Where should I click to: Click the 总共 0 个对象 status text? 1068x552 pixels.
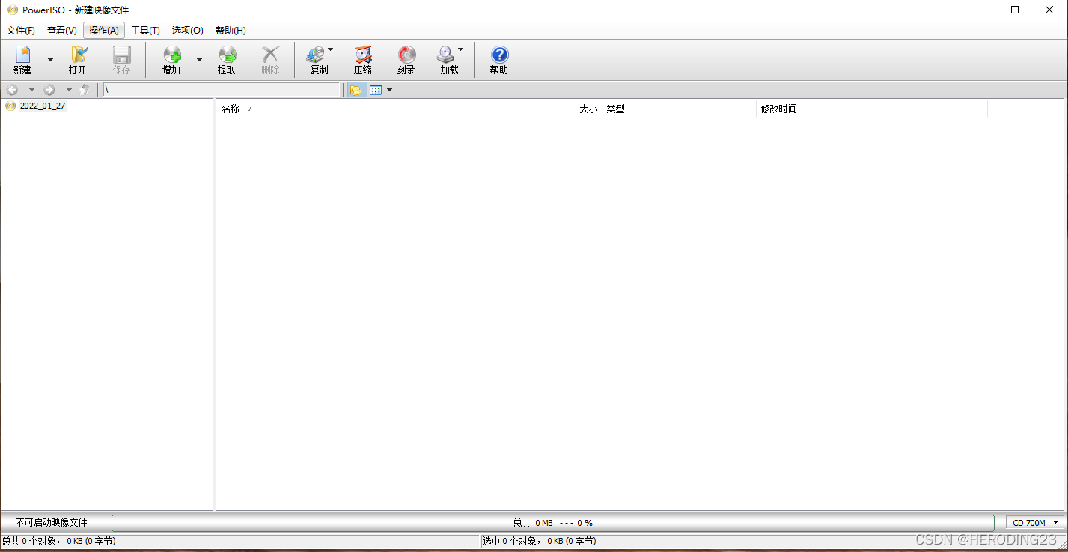pos(58,541)
